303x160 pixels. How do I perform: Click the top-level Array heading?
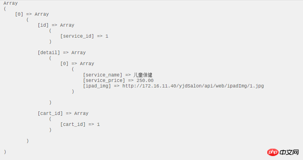click(x=11, y=3)
